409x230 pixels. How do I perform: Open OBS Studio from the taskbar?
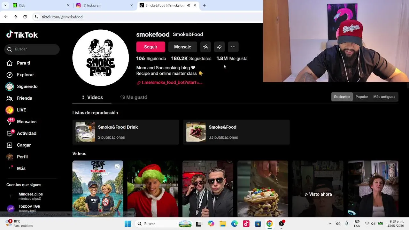pos(282,224)
